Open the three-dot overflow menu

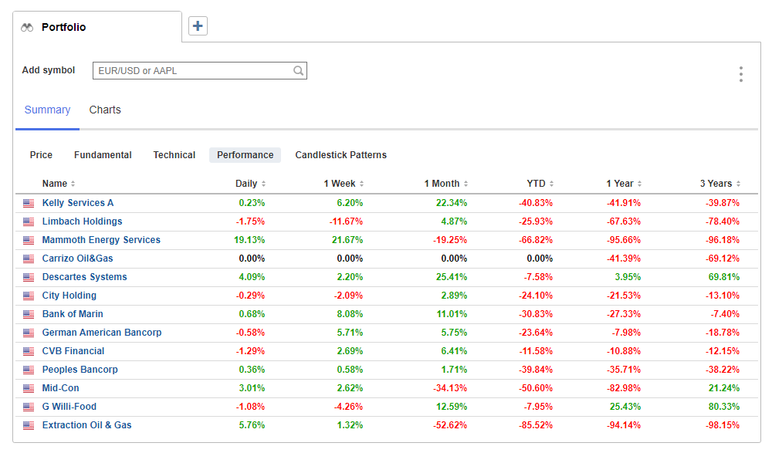click(740, 74)
